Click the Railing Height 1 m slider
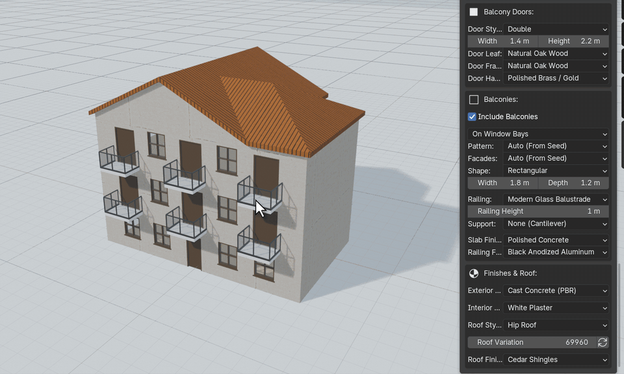Viewport: 624px width, 374px height. 538,211
